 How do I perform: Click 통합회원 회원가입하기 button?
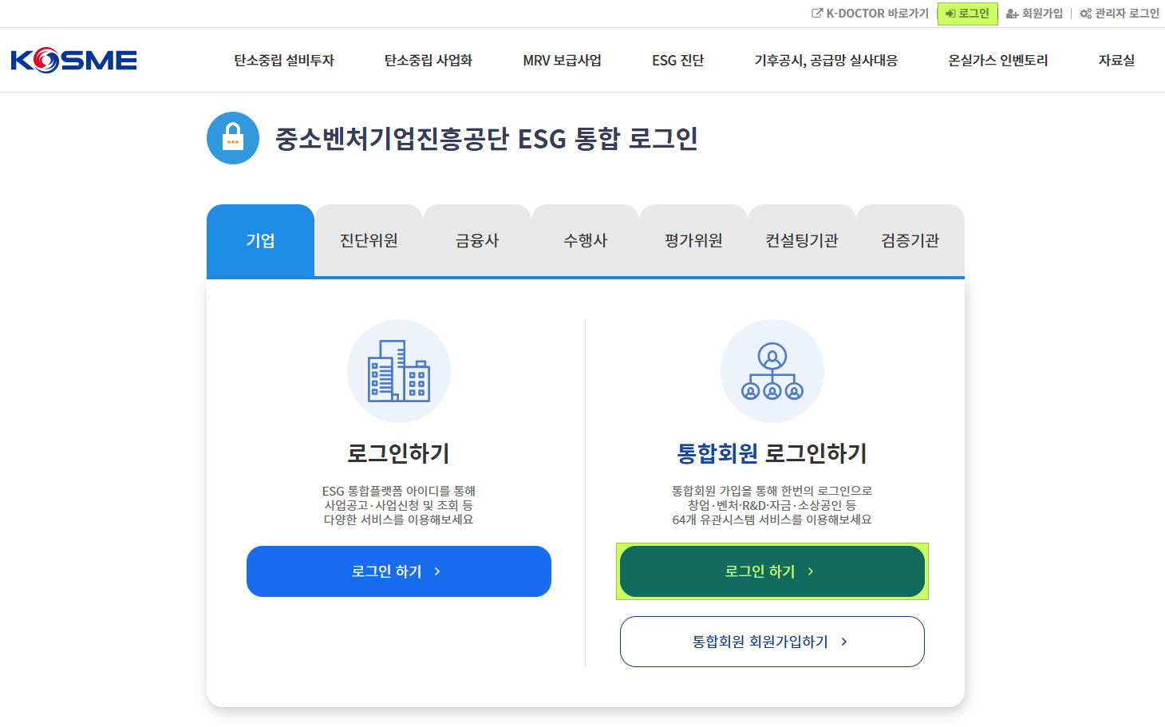(772, 642)
